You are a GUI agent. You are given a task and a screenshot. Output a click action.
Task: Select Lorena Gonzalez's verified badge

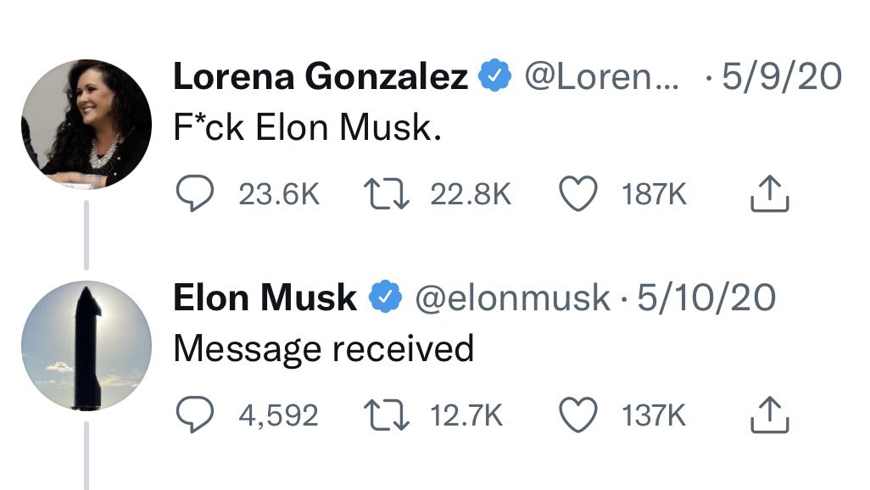point(495,75)
